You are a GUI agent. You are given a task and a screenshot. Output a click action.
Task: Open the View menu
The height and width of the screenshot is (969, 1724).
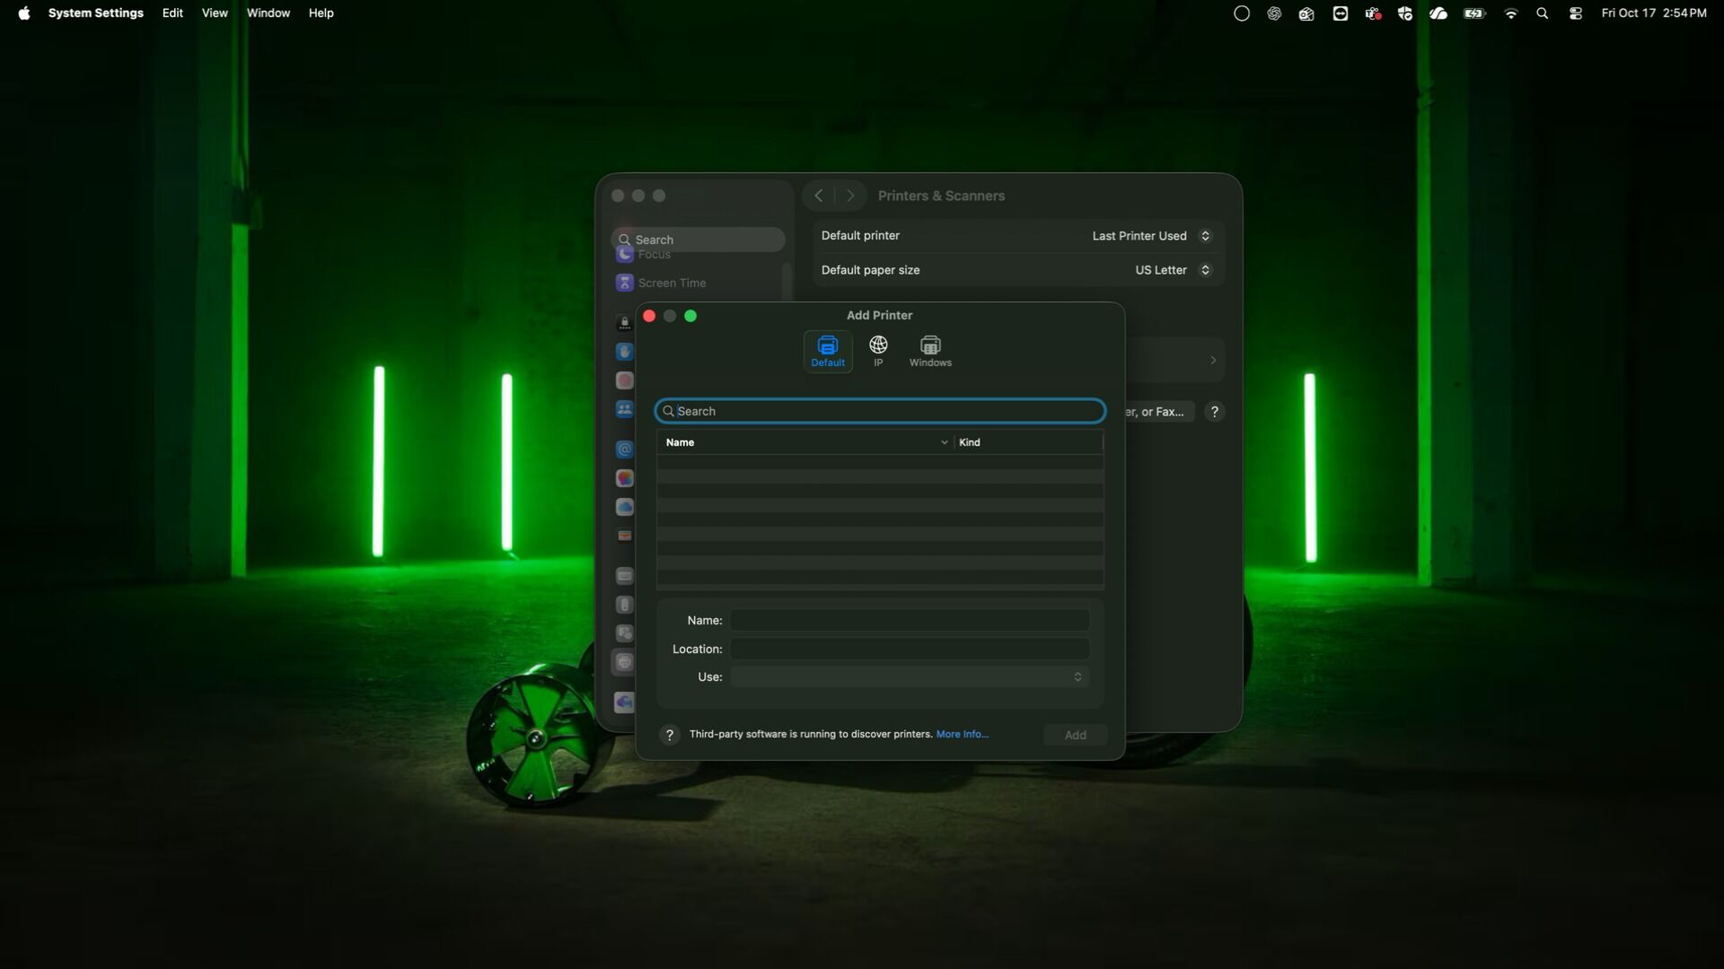pyautogui.click(x=215, y=13)
